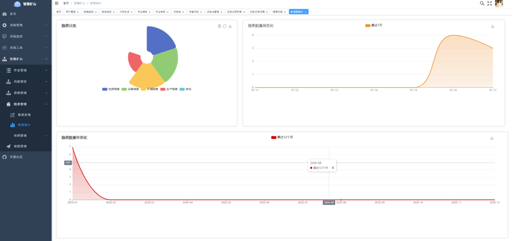Switch to the 风险库 tab
Screen dimensions: 523x241
(x=178, y=12)
